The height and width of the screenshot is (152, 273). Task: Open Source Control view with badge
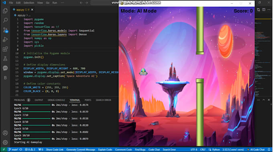coord(5,30)
